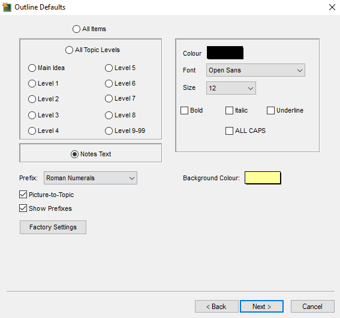Go back with the < Back button

[216, 306]
